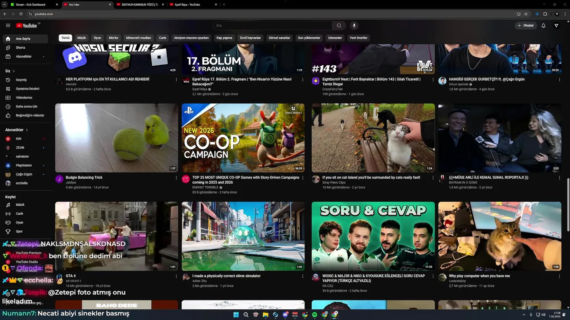
Task: Open options menu for Eşref Rüya fragman video
Action: tap(303, 80)
